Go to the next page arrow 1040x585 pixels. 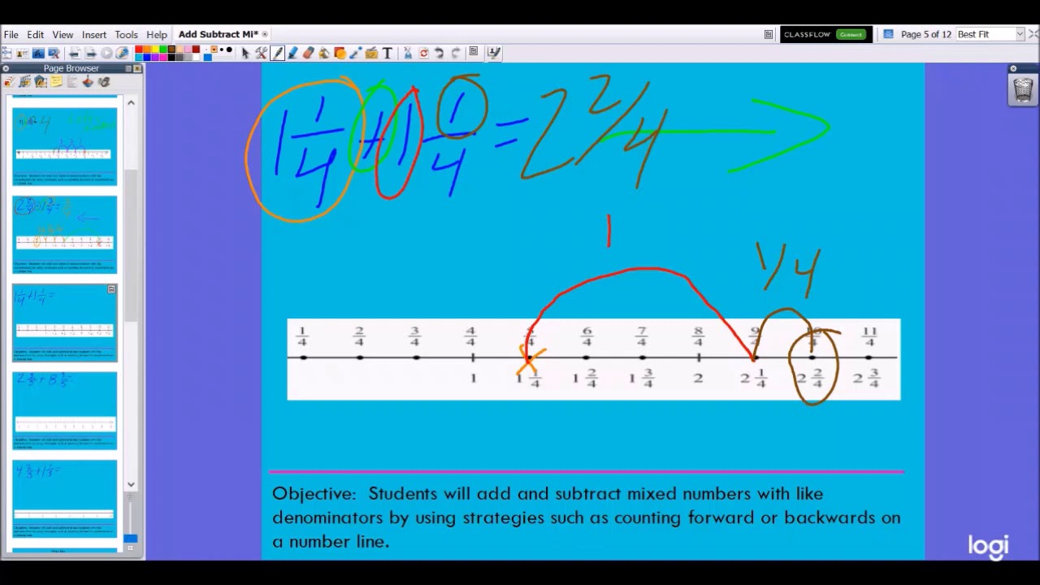[90, 53]
